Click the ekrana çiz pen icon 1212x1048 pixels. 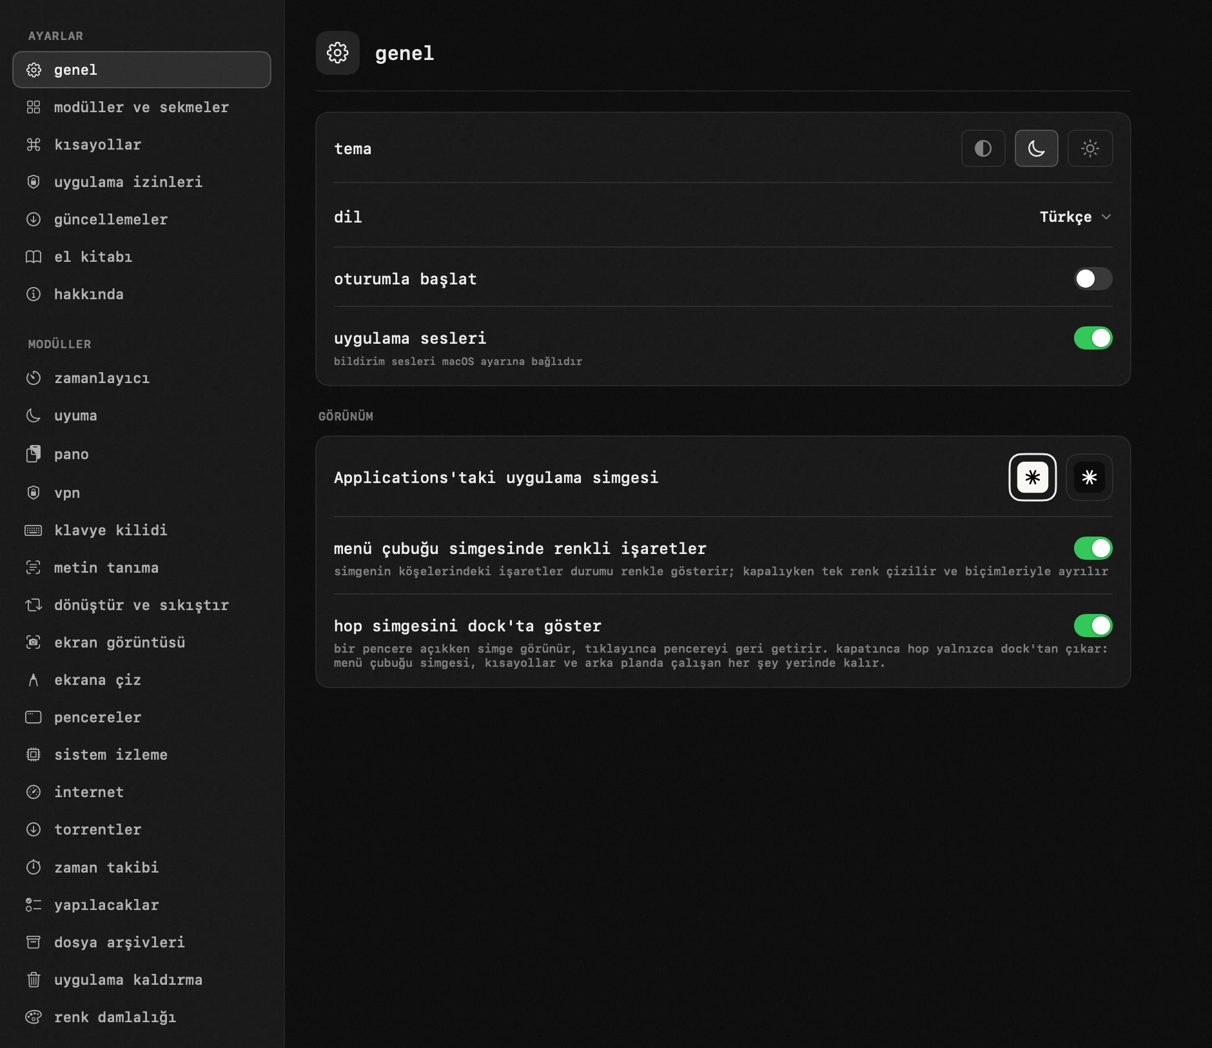click(34, 680)
